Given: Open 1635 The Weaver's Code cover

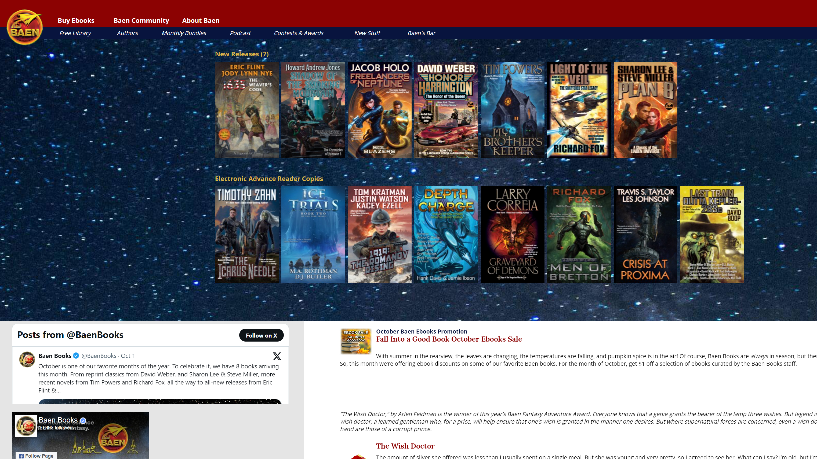Looking at the screenshot, I should point(247,110).
